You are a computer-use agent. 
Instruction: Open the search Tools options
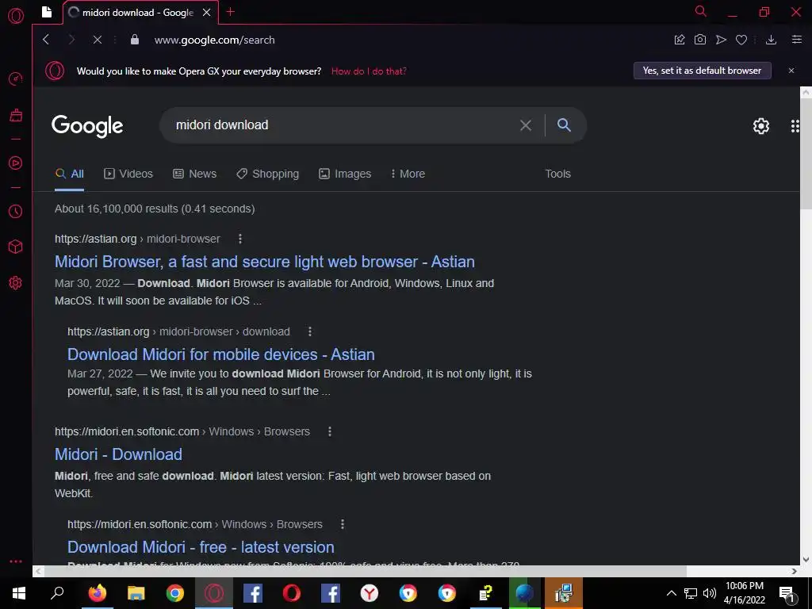coord(557,174)
